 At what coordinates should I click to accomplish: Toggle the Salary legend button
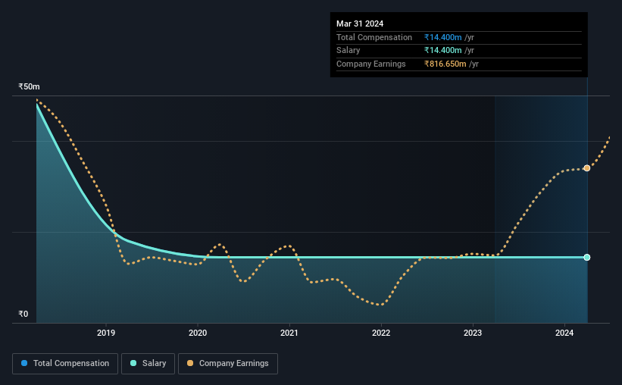point(148,364)
